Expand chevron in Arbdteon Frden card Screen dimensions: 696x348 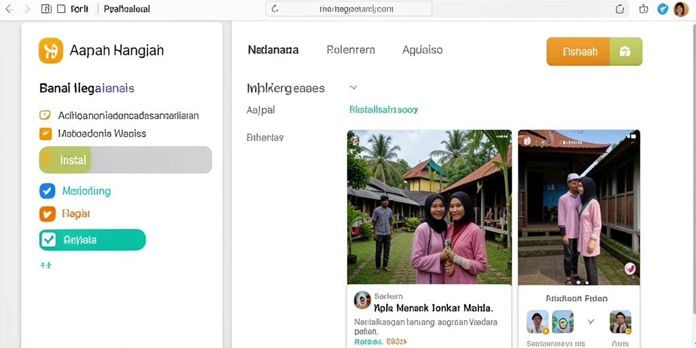[x=591, y=321]
